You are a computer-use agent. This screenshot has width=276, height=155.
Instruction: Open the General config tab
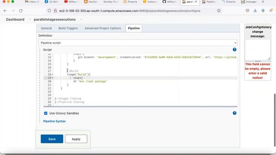tap(46, 28)
